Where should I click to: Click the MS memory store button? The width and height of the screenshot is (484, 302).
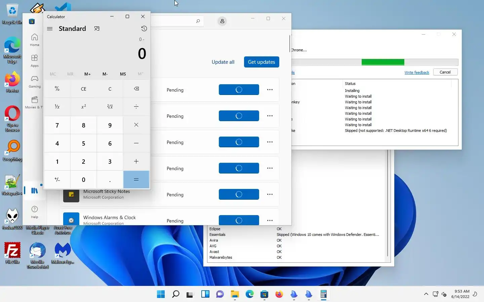pos(123,74)
